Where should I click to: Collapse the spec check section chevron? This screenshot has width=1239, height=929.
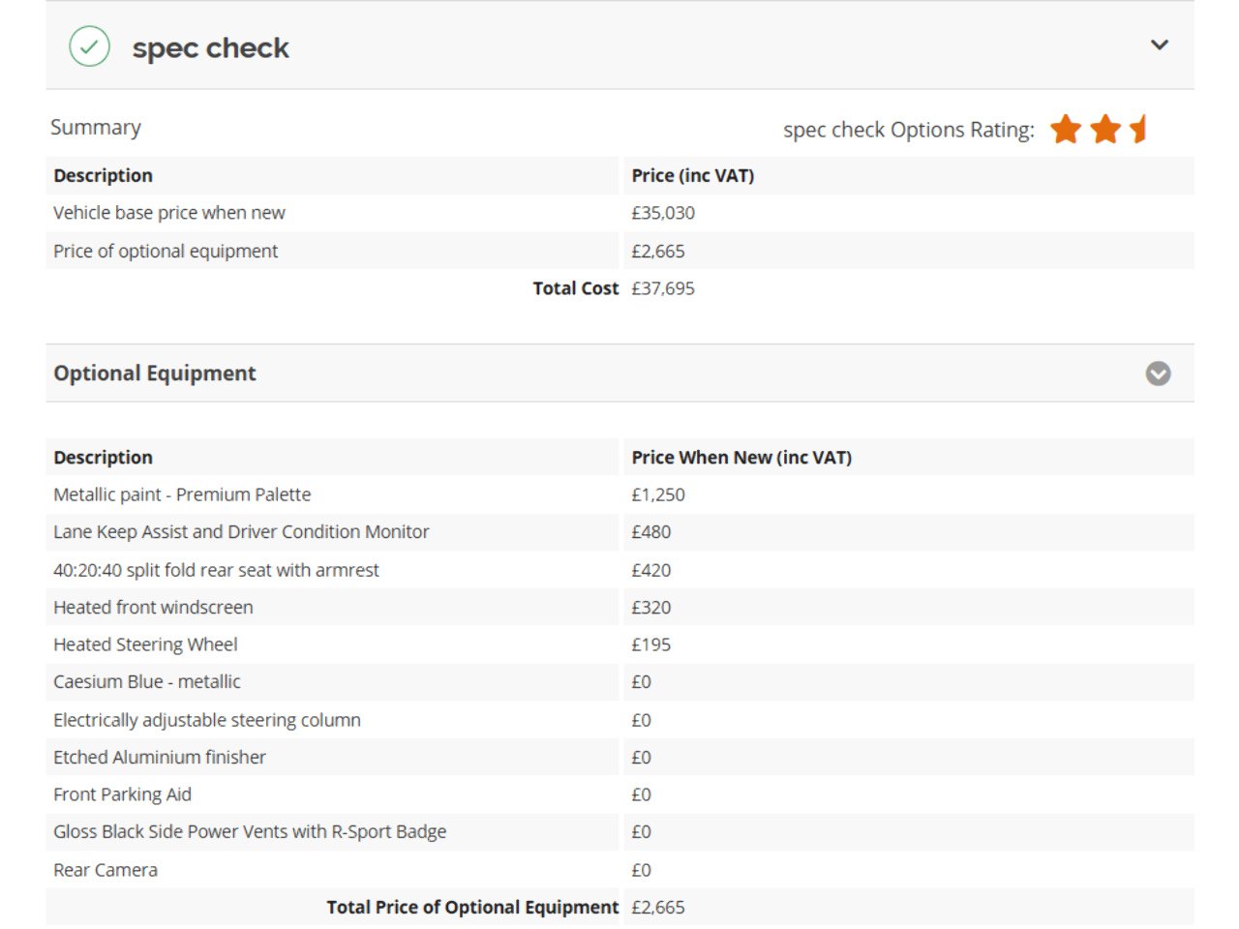click(x=1159, y=45)
